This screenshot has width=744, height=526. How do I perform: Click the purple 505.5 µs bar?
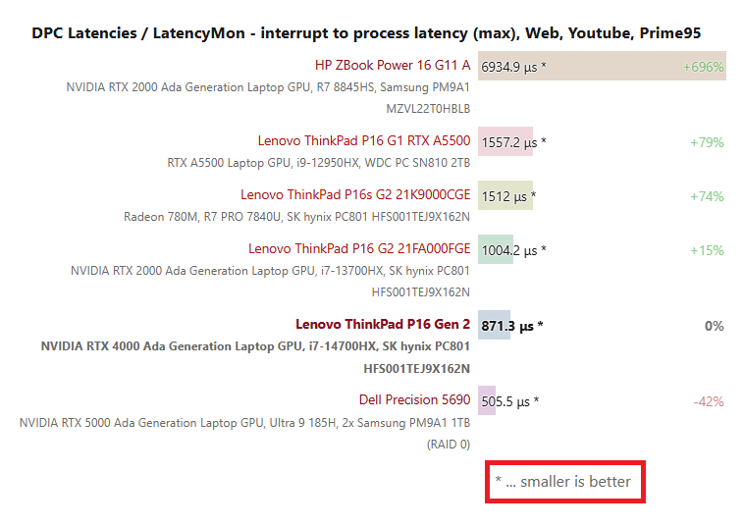(487, 400)
